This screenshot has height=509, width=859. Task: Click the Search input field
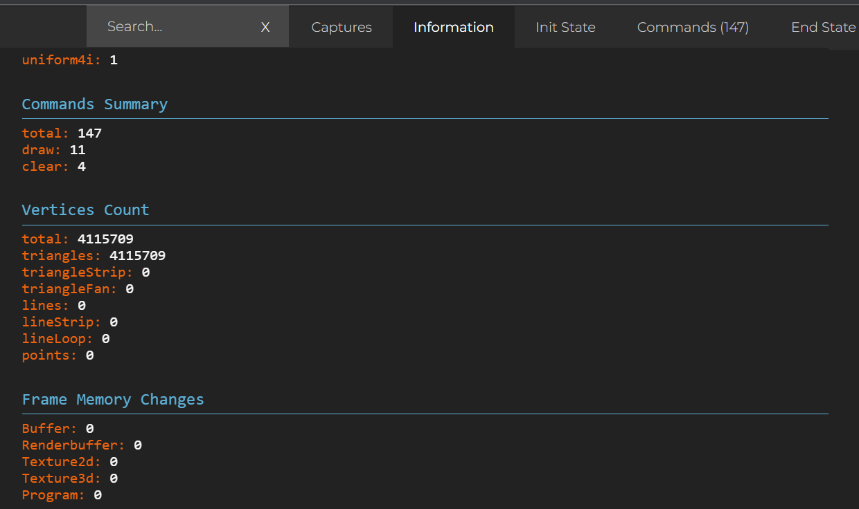point(166,26)
